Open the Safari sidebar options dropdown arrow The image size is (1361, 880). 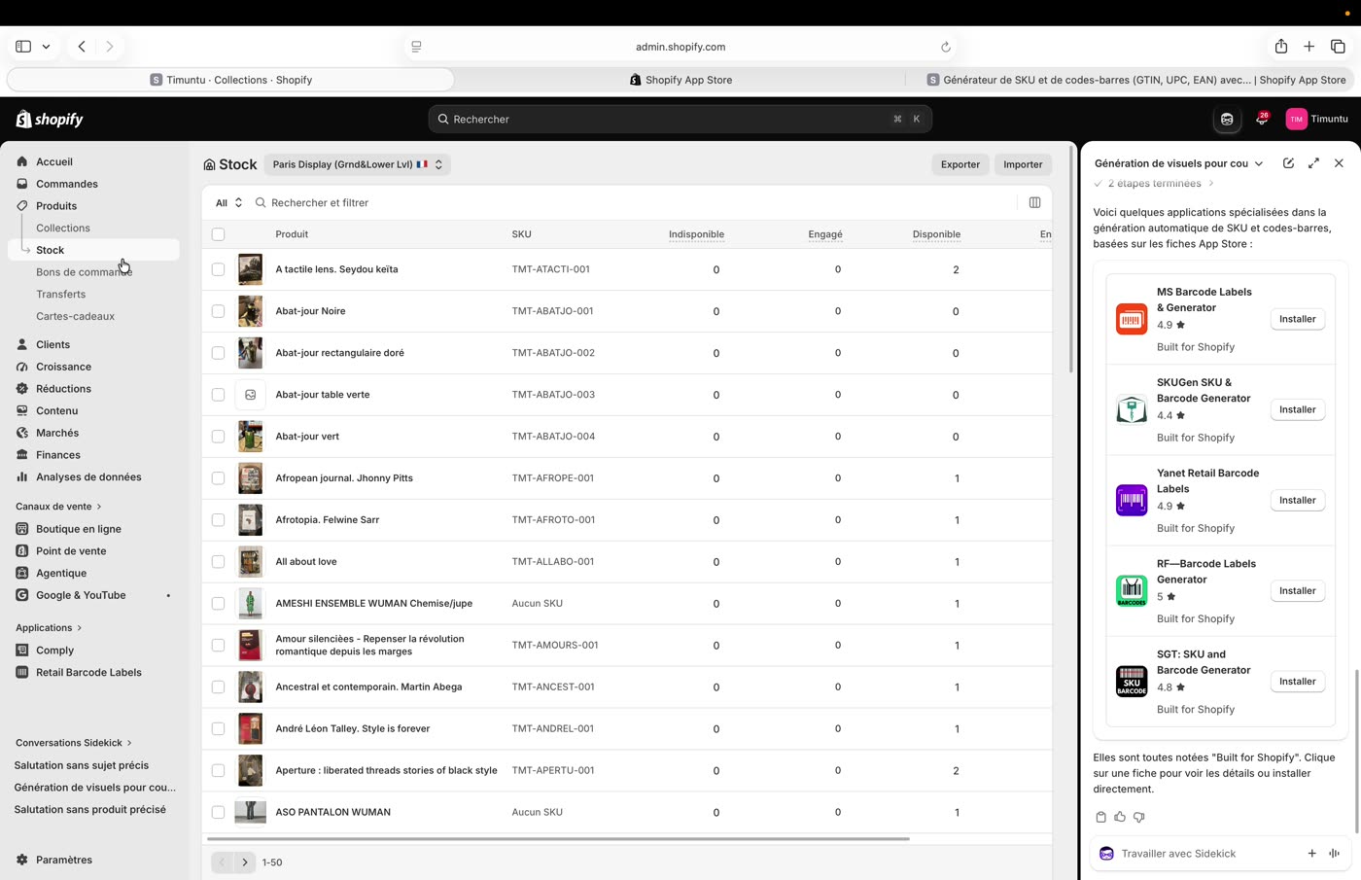(x=46, y=47)
